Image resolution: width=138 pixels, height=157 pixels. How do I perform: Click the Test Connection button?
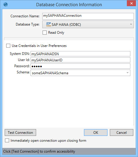click(x=20, y=132)
